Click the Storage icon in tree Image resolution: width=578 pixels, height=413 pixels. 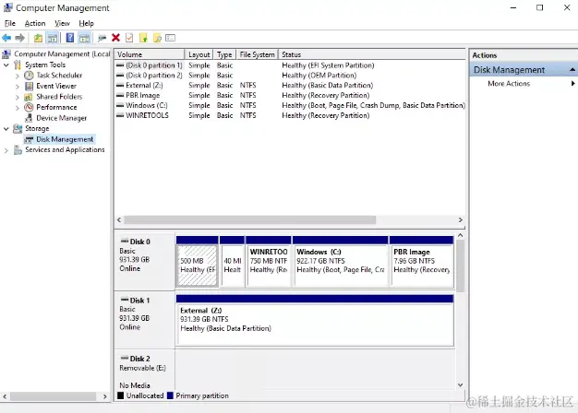click(18, 129)
